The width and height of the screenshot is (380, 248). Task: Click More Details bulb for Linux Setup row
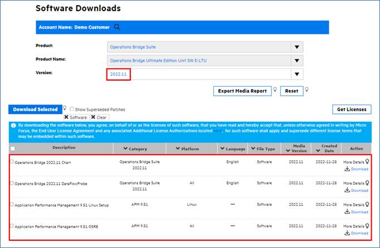point(367,204)
